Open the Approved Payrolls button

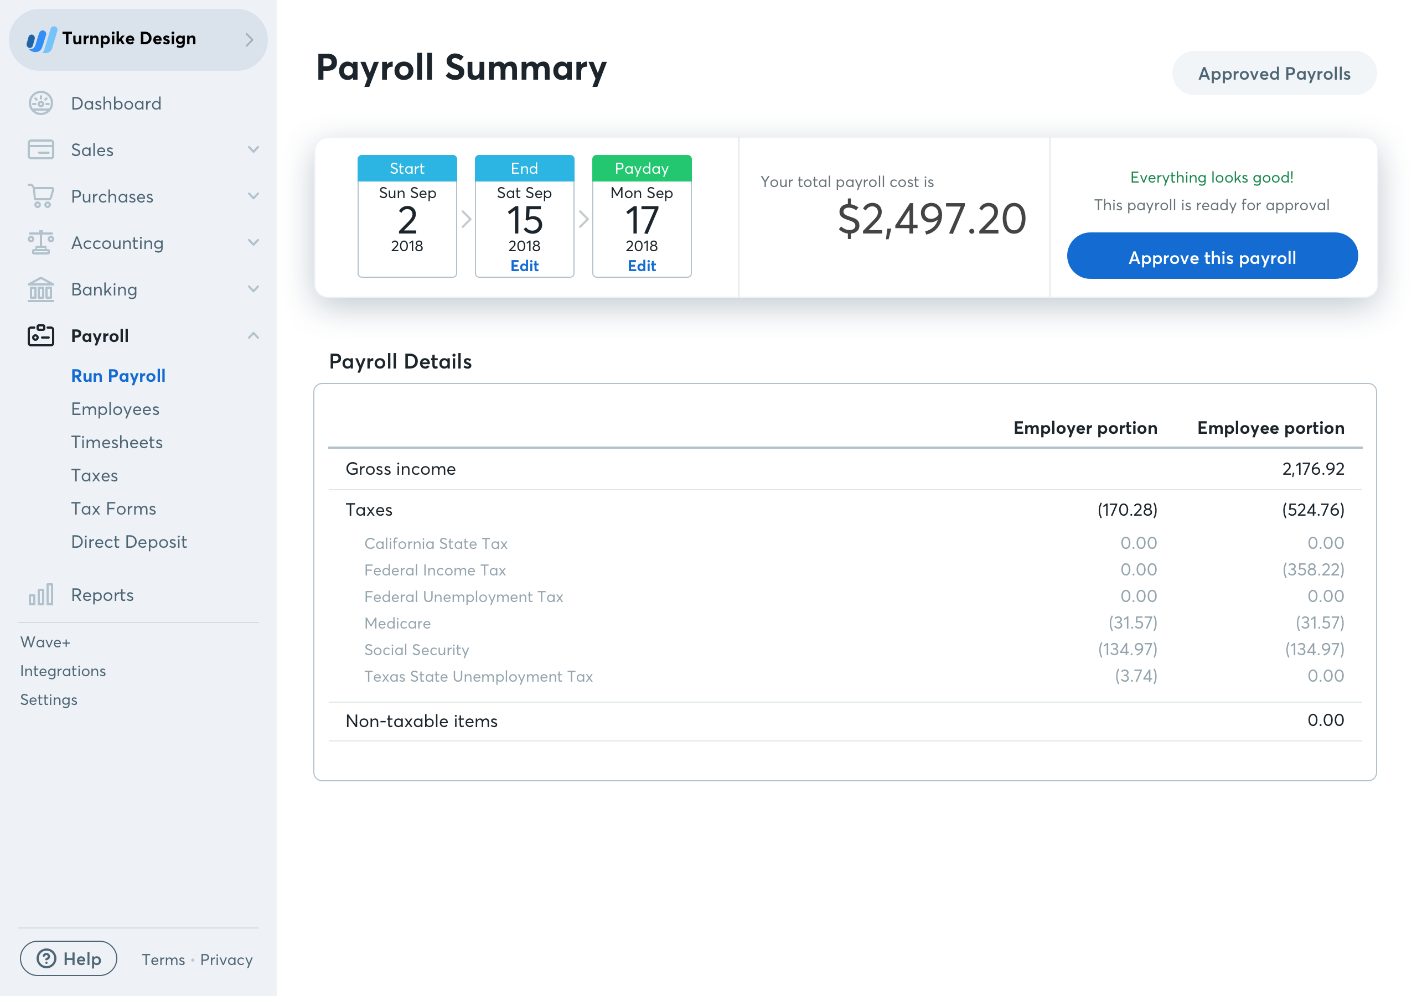(x=1274, y=74)
